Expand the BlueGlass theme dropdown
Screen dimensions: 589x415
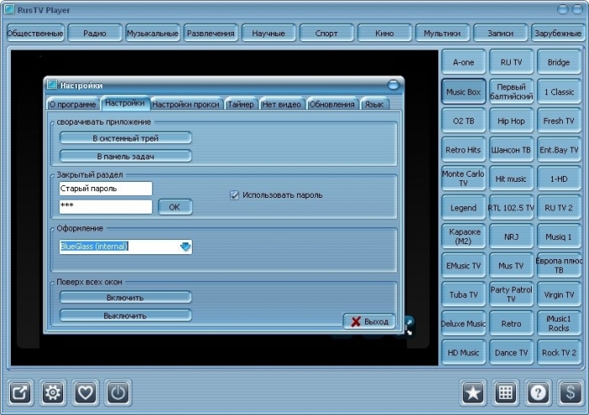click(x=185, y=247)
